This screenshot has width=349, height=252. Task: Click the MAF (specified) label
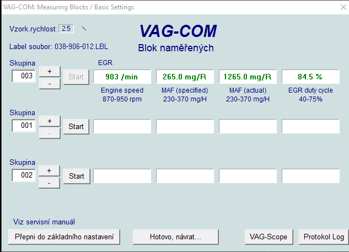pyautogui.click(x=185, y=90)
